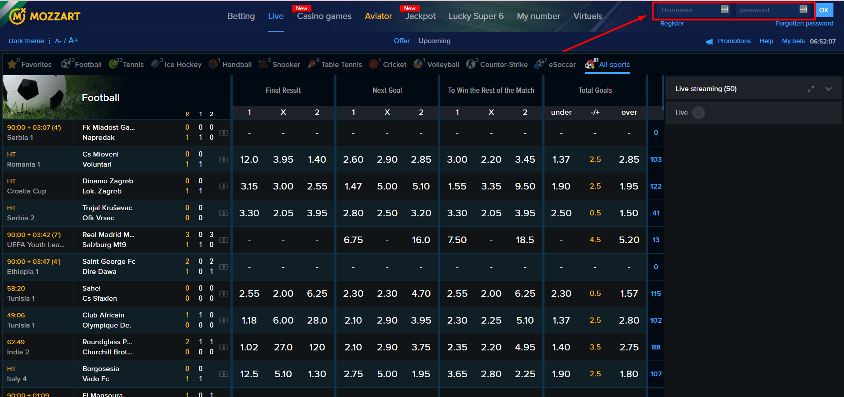The image size is (844, 397).
Task: Switch to Upcoming tab
Action: pyautogui.click(x=435, y=41)
